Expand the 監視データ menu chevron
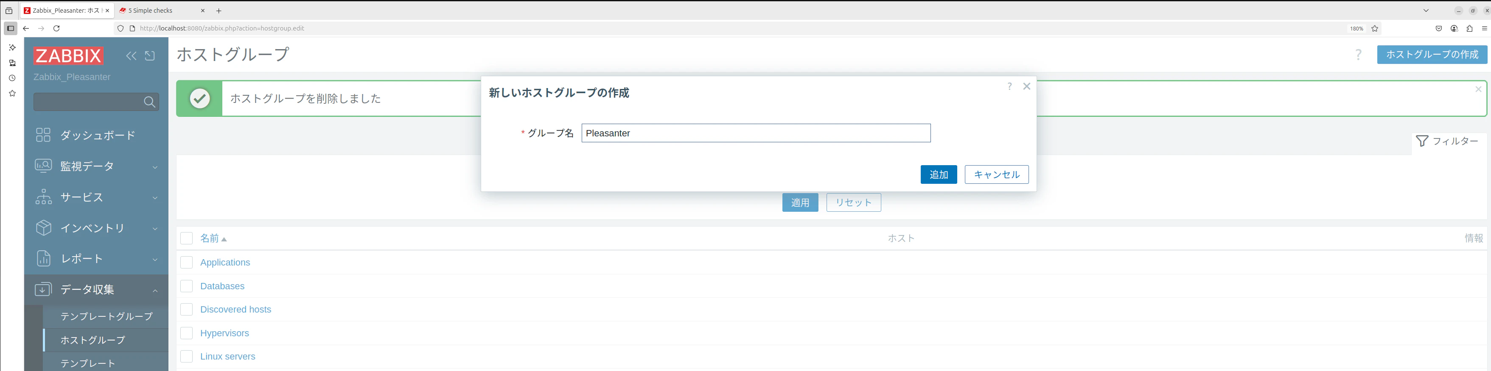Viewport: 1491px width, 371px height. 155,167
